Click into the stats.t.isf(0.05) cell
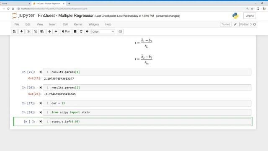The image size is (268, 151). (147, 122)
